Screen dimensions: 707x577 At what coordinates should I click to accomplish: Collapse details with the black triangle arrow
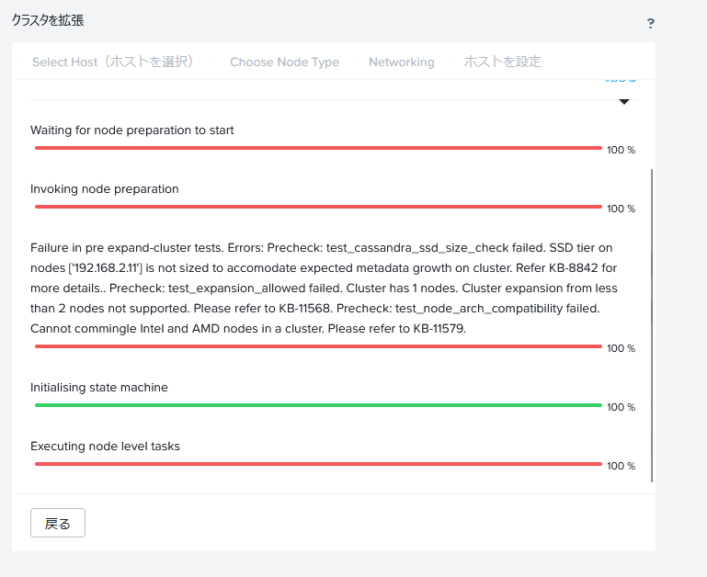tap(624, 102)
